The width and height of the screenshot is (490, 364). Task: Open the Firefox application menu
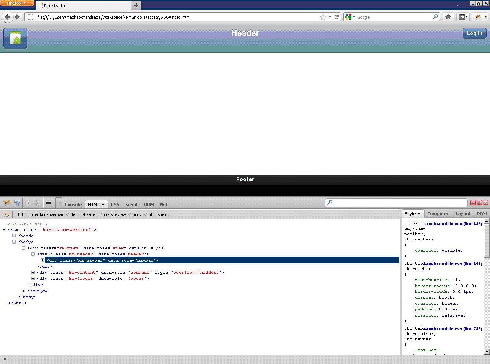pos(17,3)
